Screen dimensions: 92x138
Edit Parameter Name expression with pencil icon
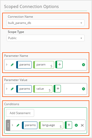coord(12,65)
